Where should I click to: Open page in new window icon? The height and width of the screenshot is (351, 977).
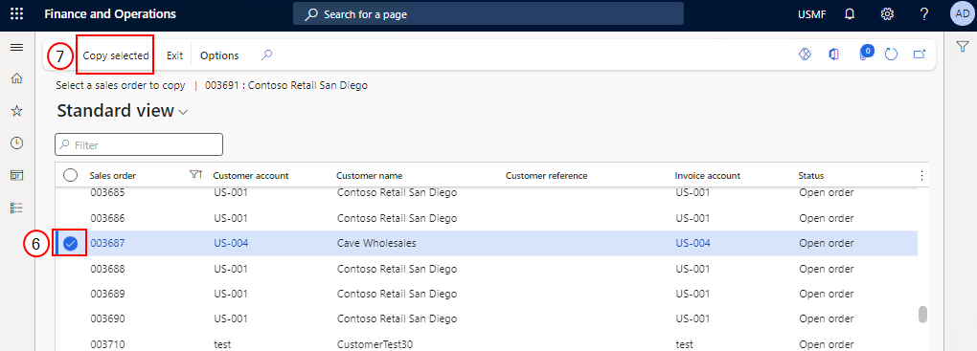tap(920, 55)
